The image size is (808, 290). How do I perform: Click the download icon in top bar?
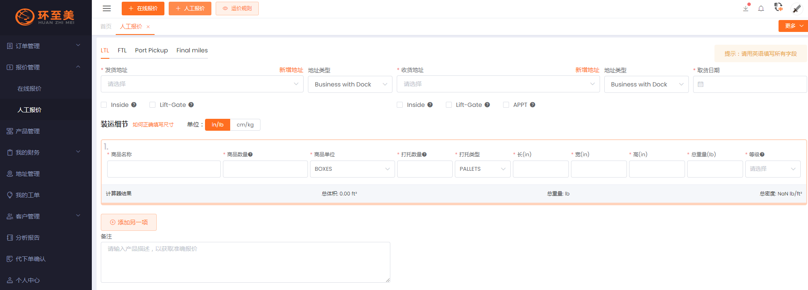click(746, 9)
